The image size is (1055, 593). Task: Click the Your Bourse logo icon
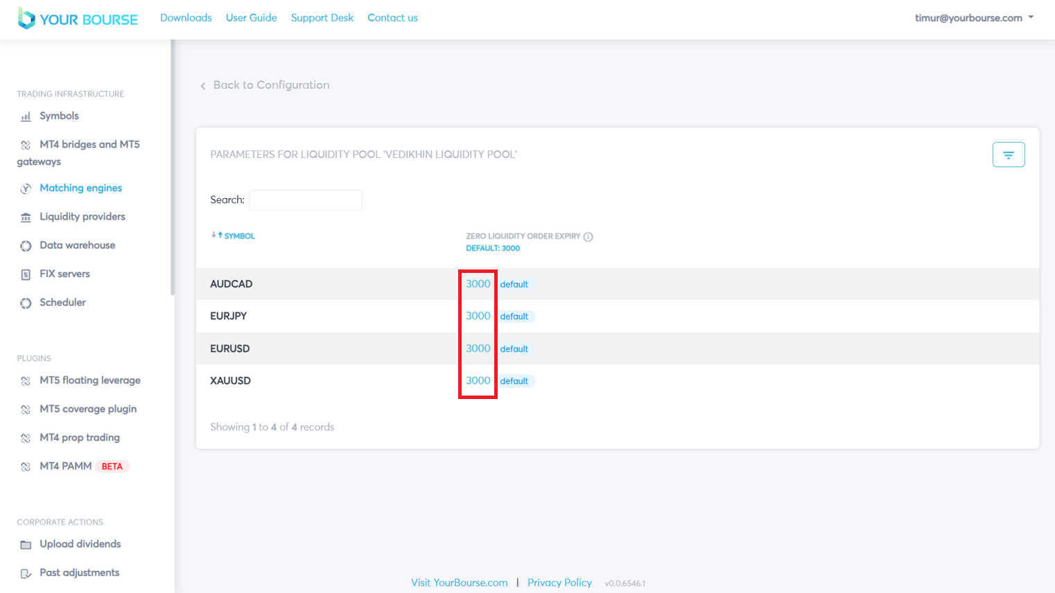point(26,19)
